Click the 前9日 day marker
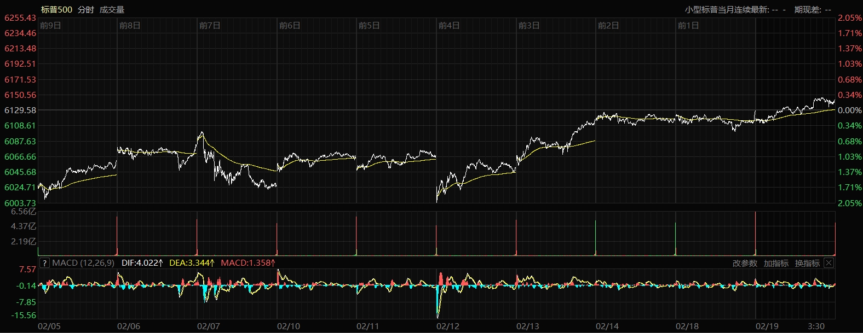The image size is (863, 333). coord(50,26)
